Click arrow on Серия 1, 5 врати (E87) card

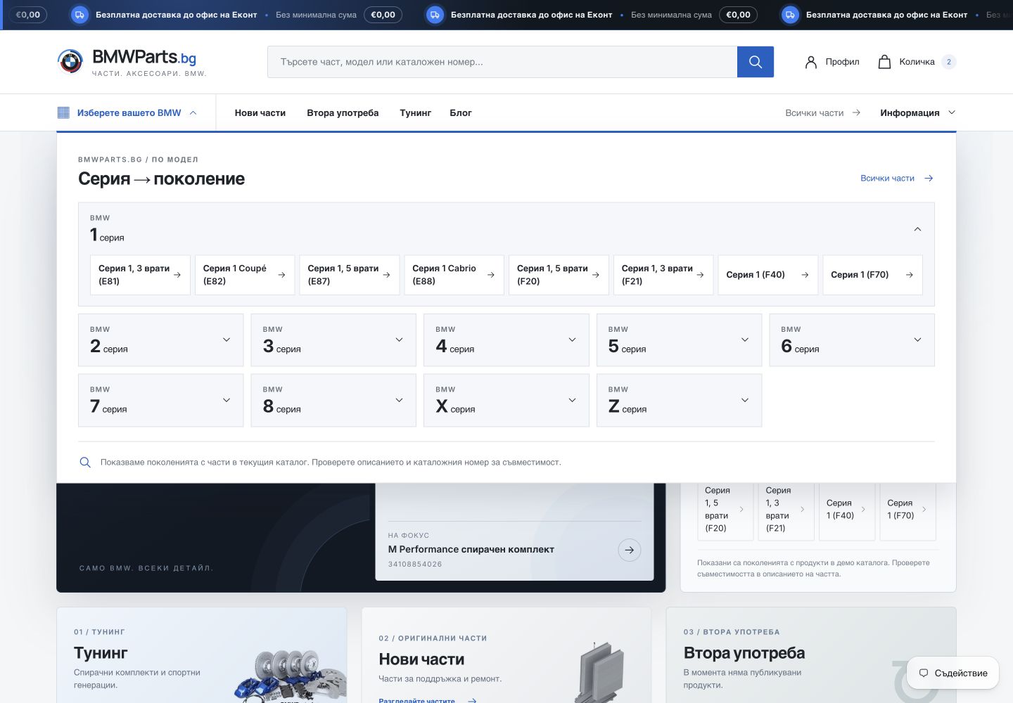[386, 275]
